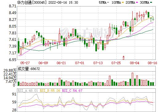
Task: Click the volume axis label 14.94万
Action: tap(10, 78)
